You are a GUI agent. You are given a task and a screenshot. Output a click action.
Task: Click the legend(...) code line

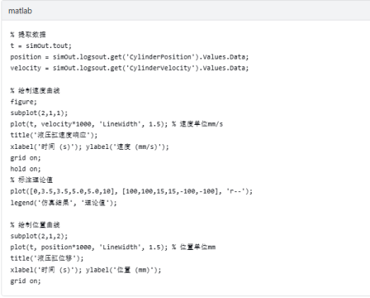64,203
